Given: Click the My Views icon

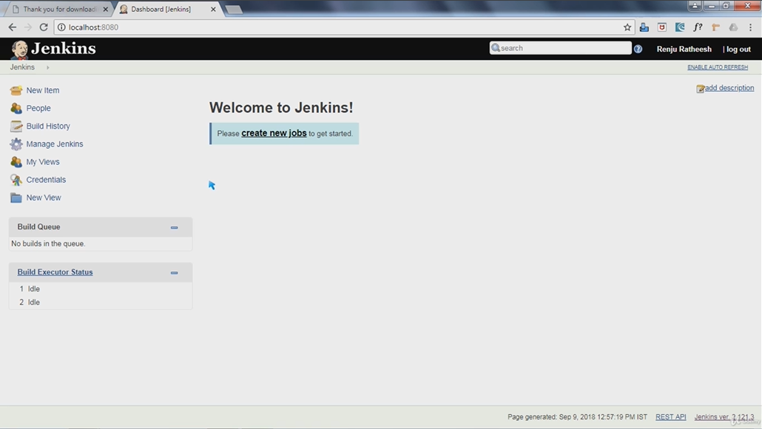Looking at the screenshot, I should [16, 162].
